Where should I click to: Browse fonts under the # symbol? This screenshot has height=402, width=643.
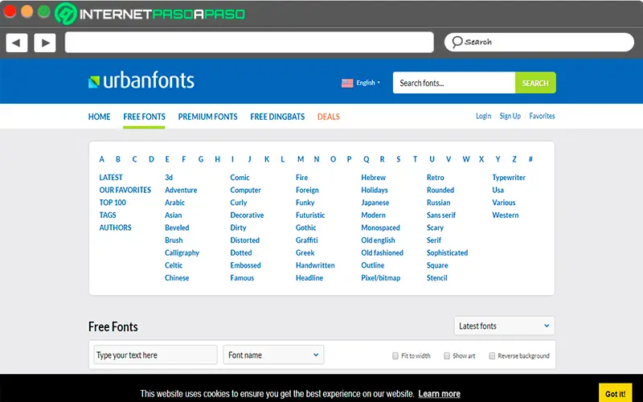[x=530, y=159]
